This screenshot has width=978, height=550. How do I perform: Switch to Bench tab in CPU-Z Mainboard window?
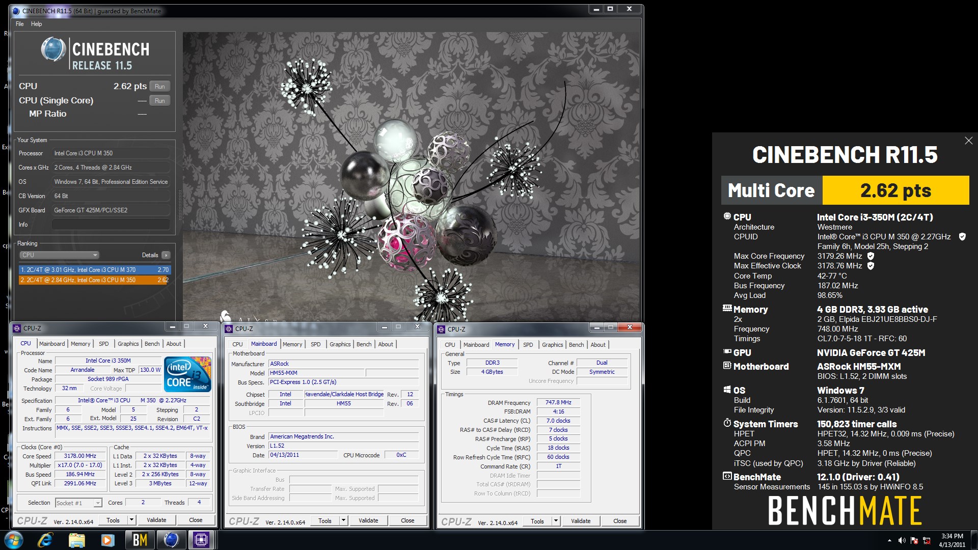(x=364, y=344)
